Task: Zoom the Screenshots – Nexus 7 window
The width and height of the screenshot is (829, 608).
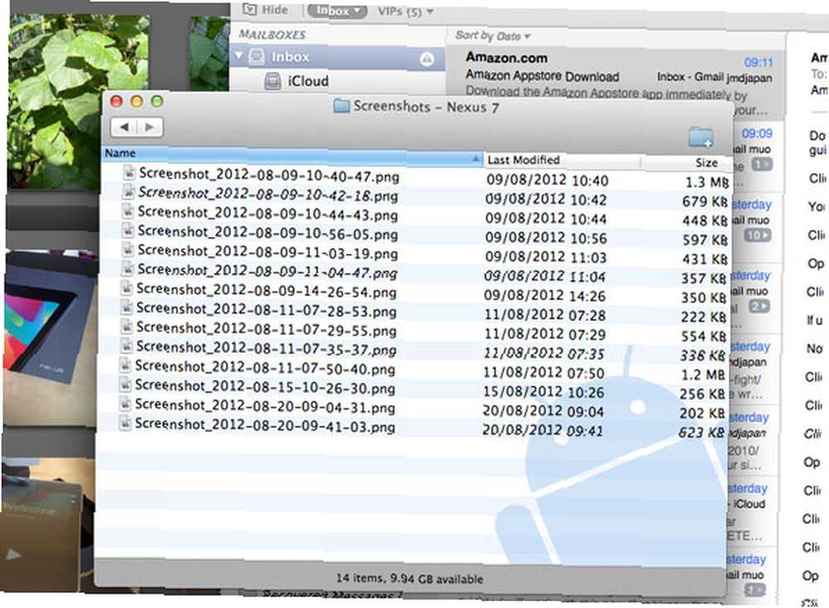Action: (x=157, y=101)
